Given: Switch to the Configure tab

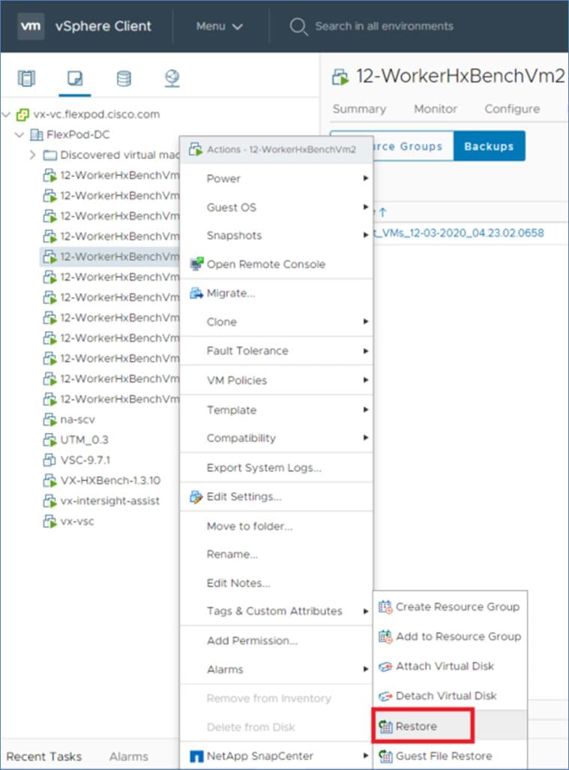Looking at the screenshot, I should [x=512, y=109].
